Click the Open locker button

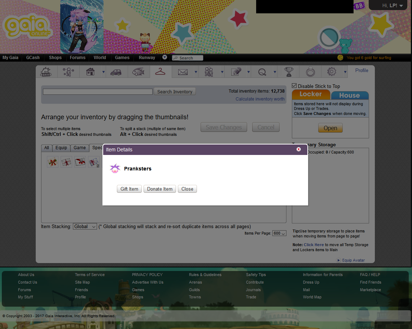pos(330,128)
